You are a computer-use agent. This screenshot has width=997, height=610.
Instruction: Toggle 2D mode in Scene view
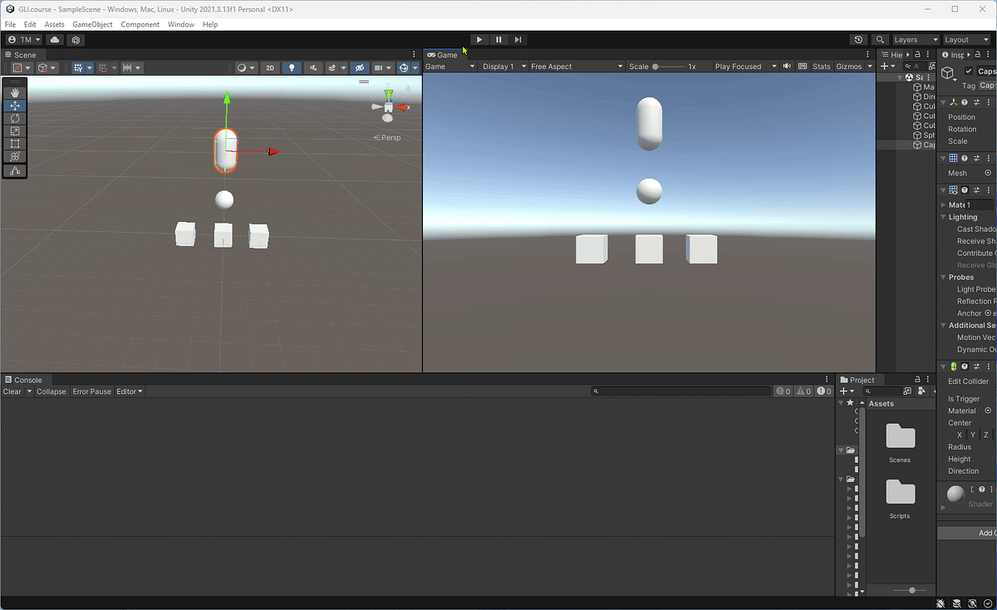pos(270,67)
